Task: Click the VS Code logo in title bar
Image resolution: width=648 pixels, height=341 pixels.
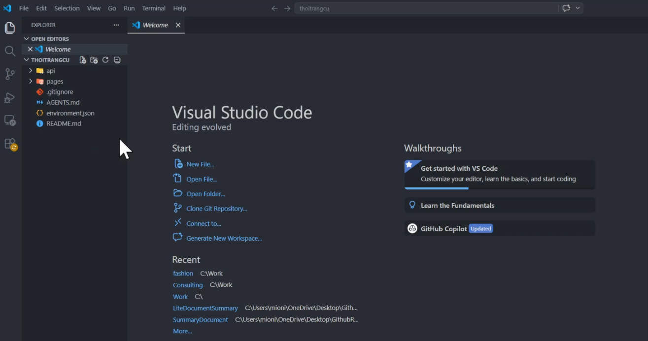Action: (x=7, y=8)
